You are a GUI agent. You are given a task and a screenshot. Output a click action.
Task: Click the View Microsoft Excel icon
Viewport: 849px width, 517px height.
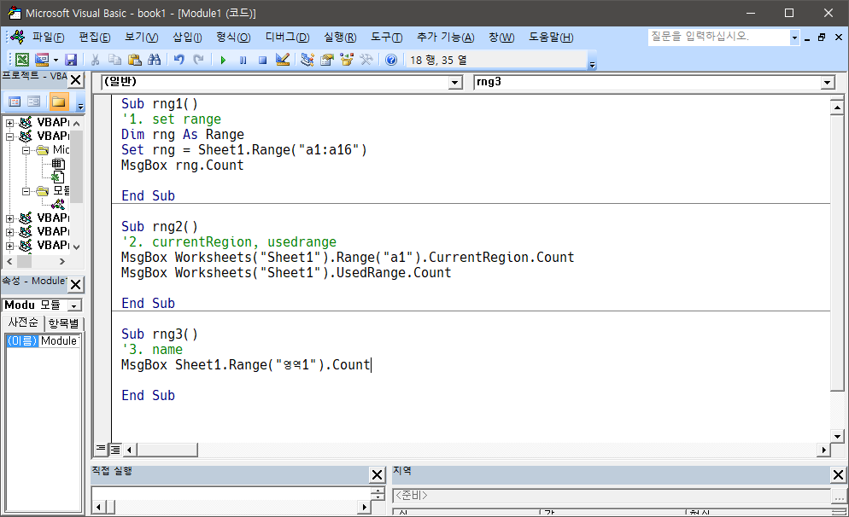(22, 60)
